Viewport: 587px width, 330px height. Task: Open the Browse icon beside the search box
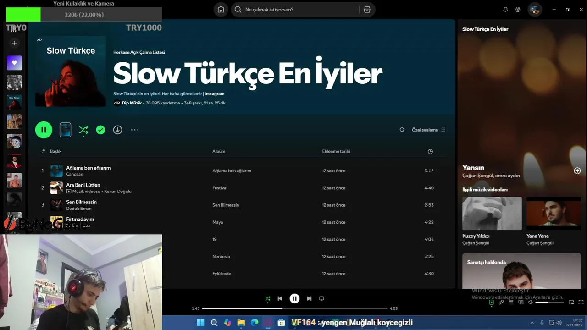(367, 10)
